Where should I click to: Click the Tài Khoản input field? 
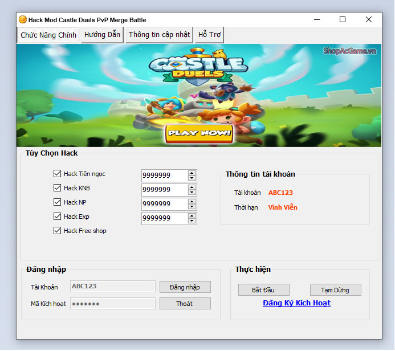coord(113,287)
